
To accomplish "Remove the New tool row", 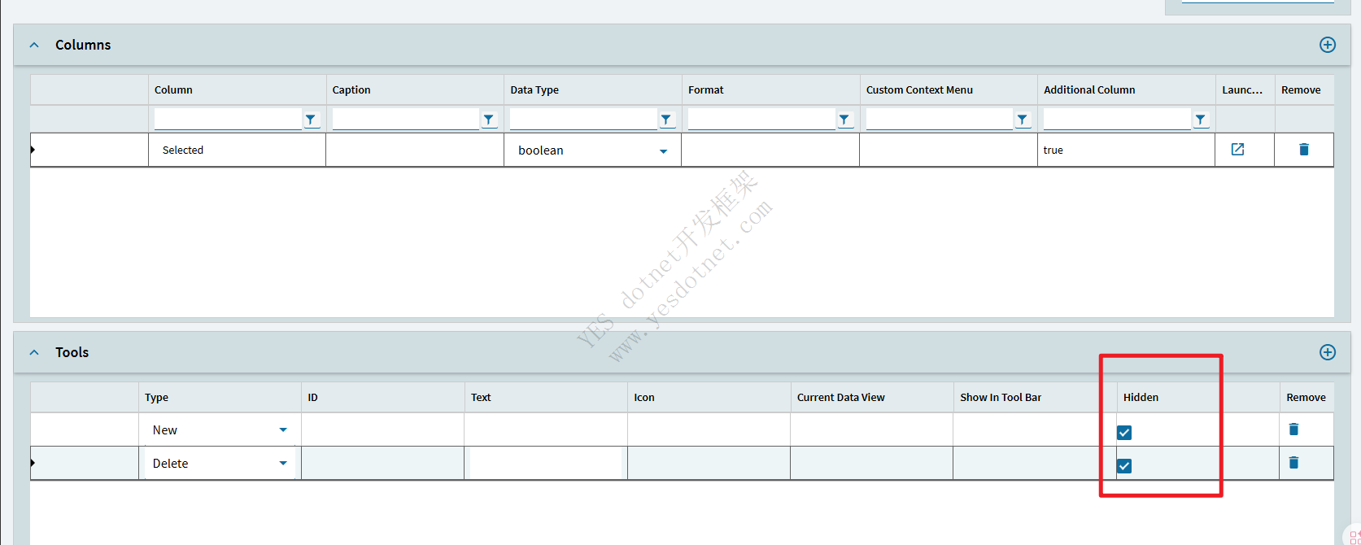I will [1293, 429].
